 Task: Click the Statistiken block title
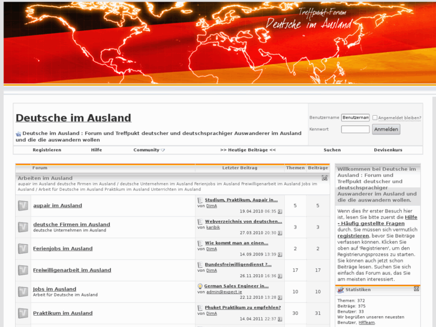358,290
